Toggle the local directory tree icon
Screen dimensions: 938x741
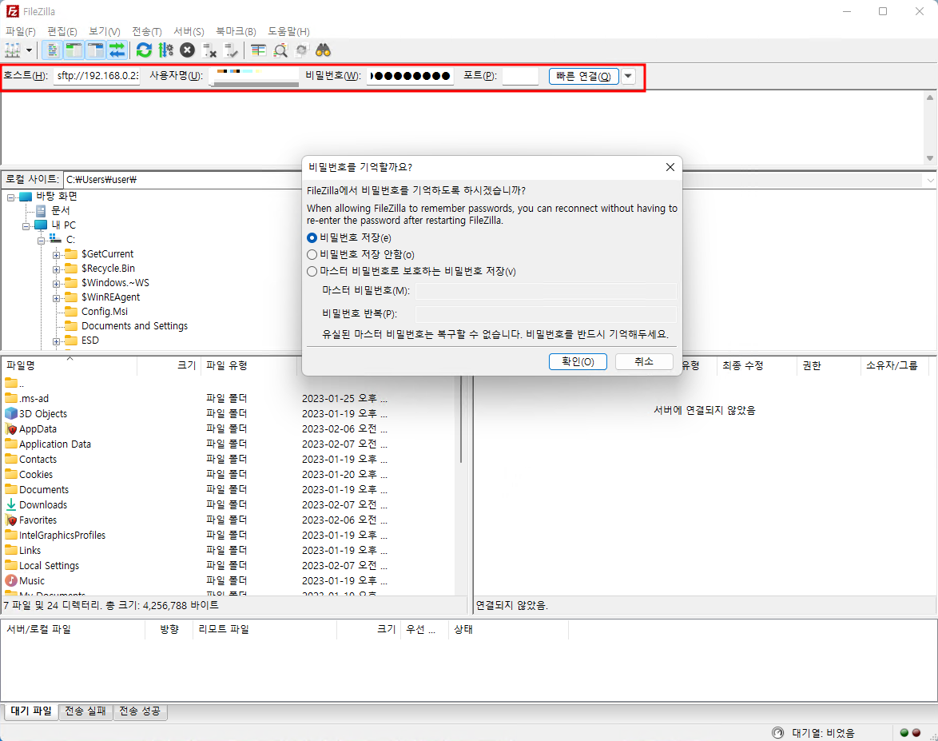(x=74, y=50)
